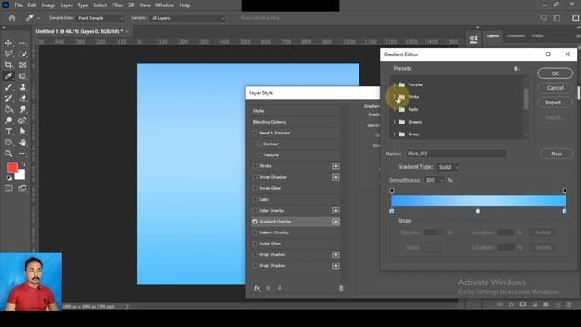The image size is (581, 327).
Task: Select the Path Selection arrow tool
Action: click(23, 131)
